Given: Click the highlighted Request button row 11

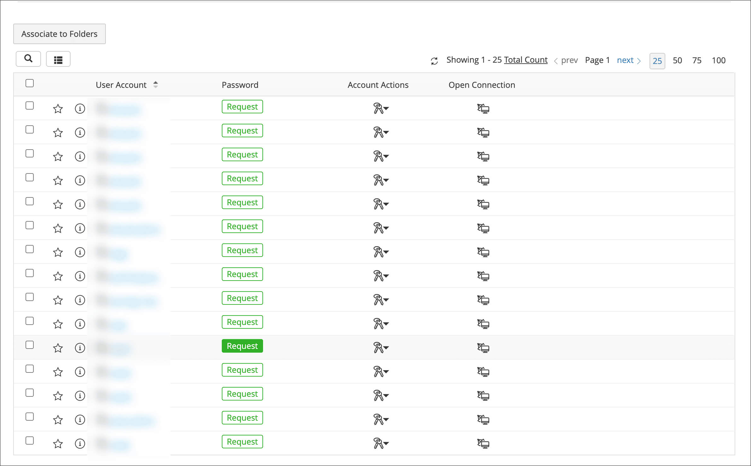Looking at the screenshot, I should [x=242, y=346].
